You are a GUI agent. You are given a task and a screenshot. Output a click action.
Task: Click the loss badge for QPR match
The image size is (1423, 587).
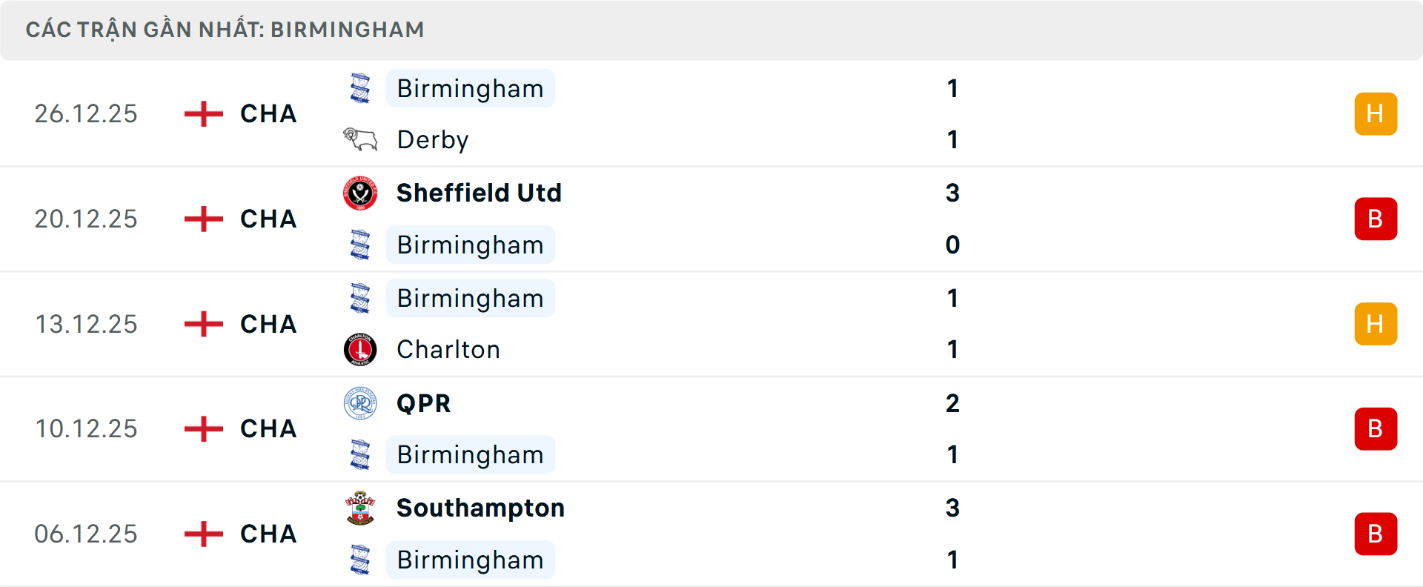click(1376, 429)
